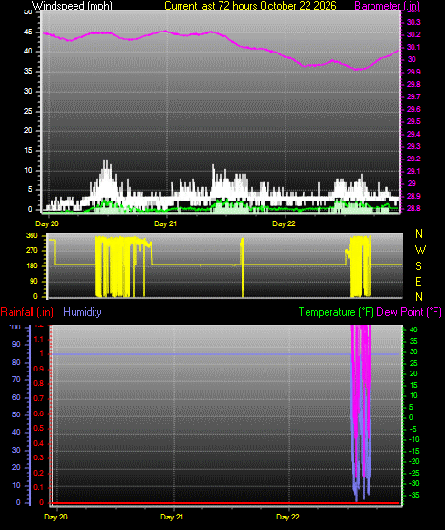Click the green "Temperature (°F)" legend label
The height and width of the screenshot is (530, 445).
[x=336, y=312]
